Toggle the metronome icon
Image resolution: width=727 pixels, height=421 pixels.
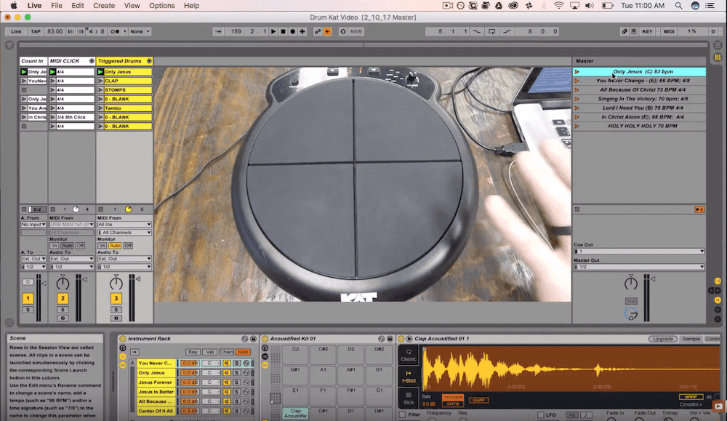click(115, 31)
